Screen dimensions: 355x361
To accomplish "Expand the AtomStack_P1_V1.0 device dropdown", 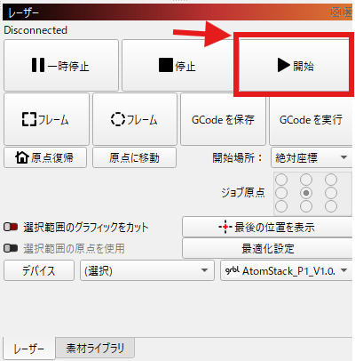I will (x=287, y=270).
